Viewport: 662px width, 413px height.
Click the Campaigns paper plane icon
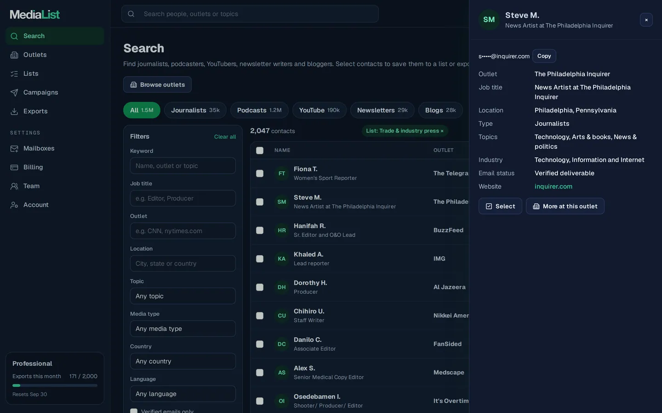click(x=14, y=93)
